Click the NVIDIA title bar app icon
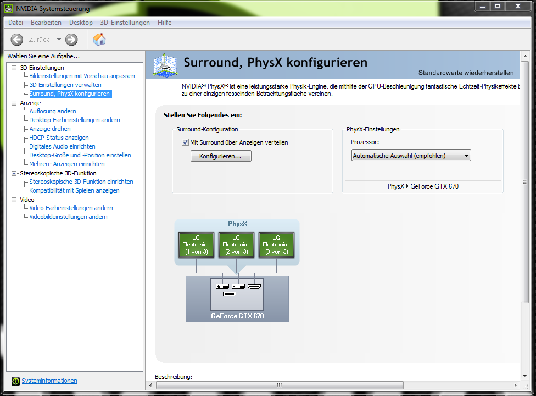Viewport: 536px width, 396px height. click(x=9, y=9)
